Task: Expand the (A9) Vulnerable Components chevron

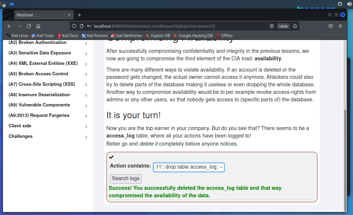Action: [86, 106]
